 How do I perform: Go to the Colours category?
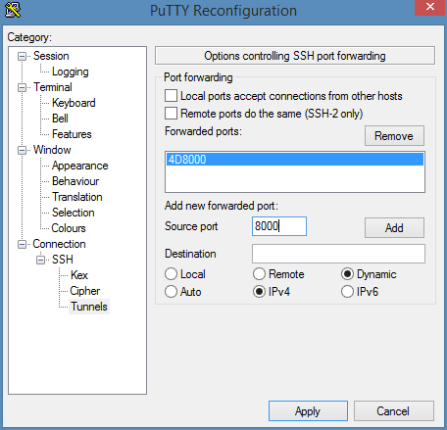pos(69,228)
